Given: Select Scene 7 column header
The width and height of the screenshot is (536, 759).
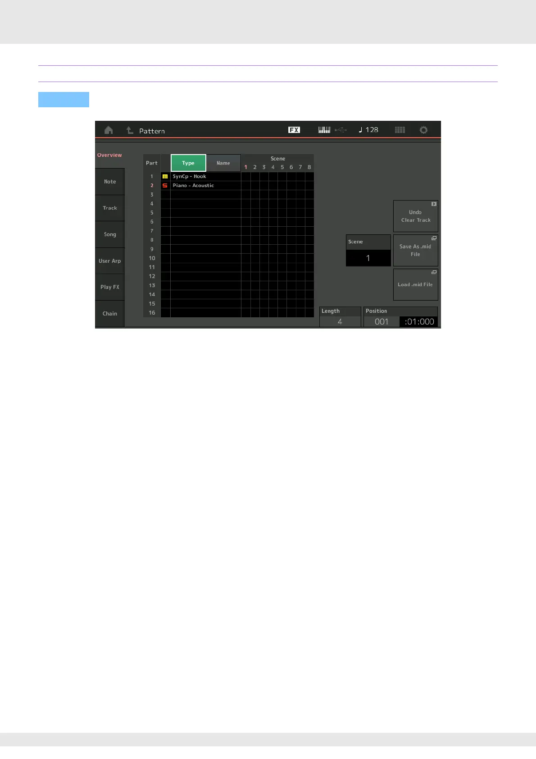Looking at the screenshot, I should pos(300,167).
